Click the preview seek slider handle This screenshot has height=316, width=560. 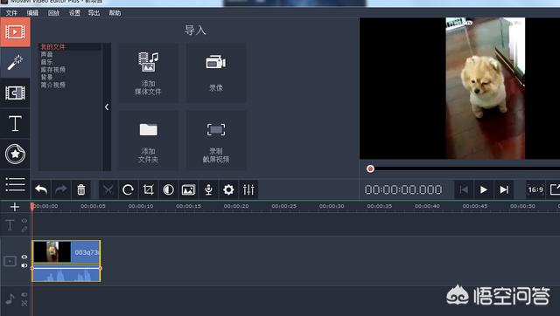[x=370, y=168]
